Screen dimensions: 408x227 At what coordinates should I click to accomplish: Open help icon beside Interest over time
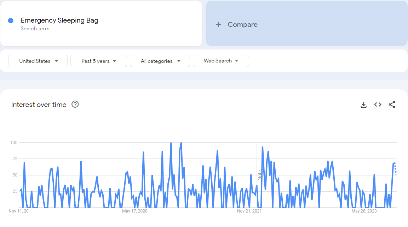click(x=75, y=104)
